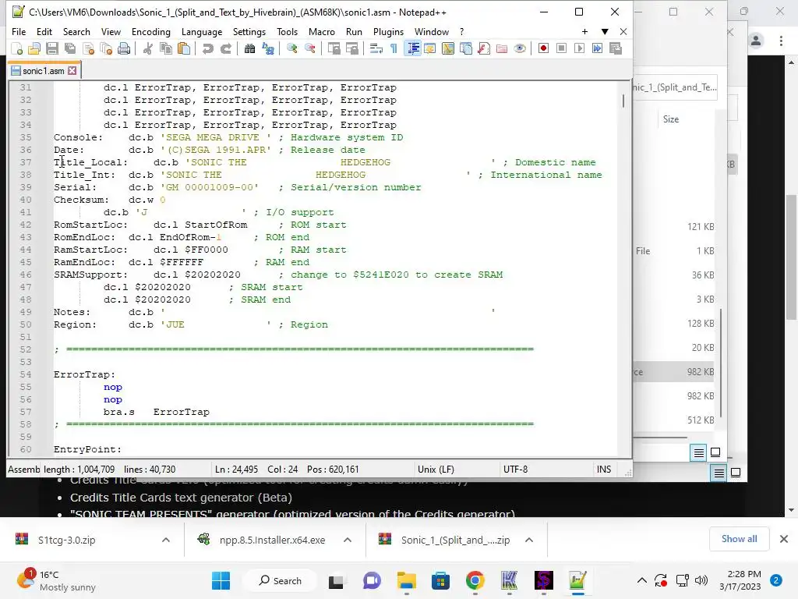
Task: Click Show all downloads button
Action: 740,539
